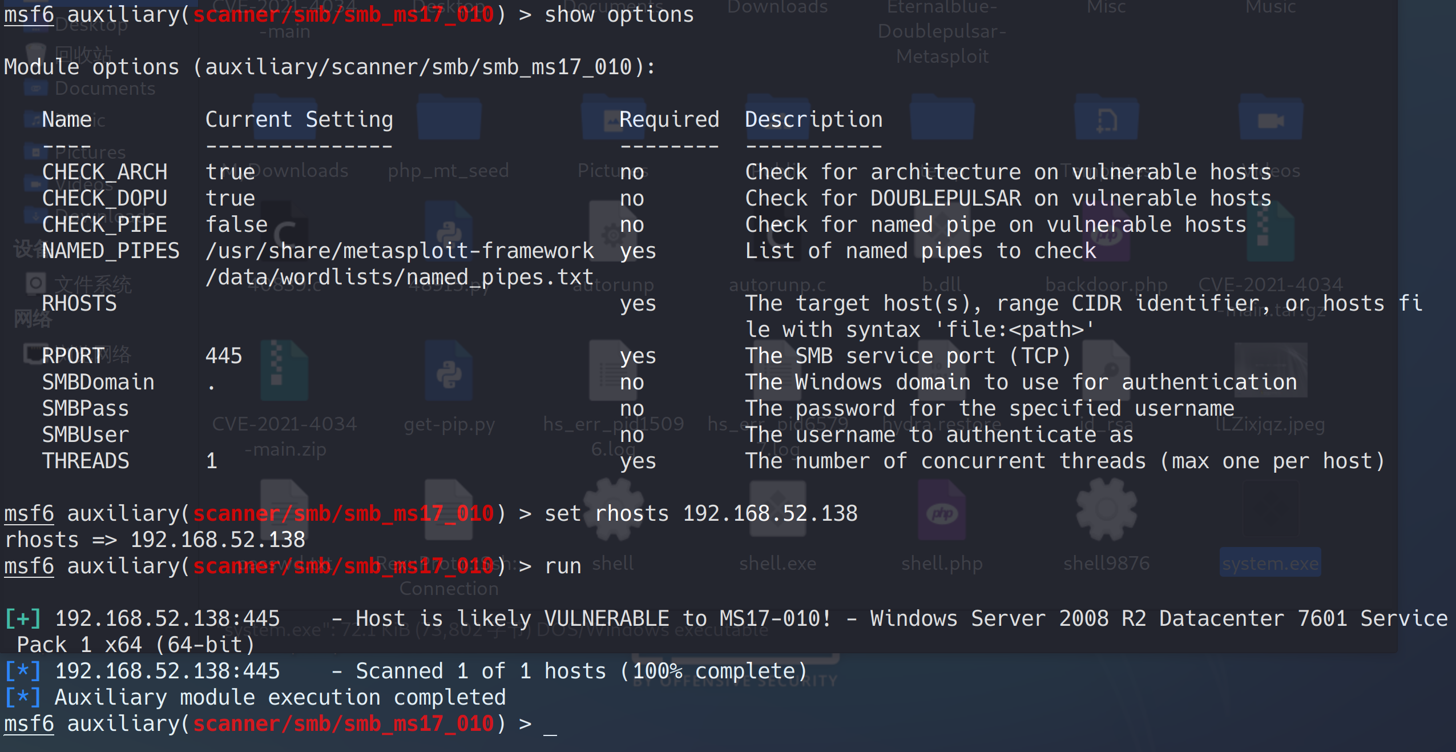
Task: Open the Videos folder with camera icon
Action: [1271, 120]
